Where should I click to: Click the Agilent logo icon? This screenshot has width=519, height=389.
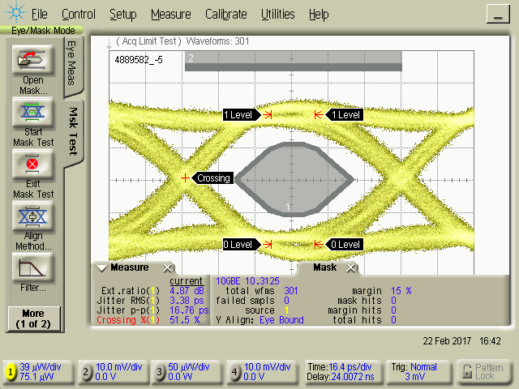tap(13, 14)
